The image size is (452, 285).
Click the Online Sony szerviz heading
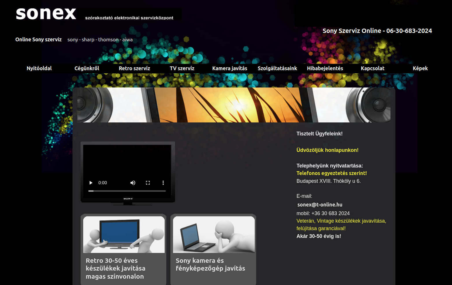pos(38,40)
